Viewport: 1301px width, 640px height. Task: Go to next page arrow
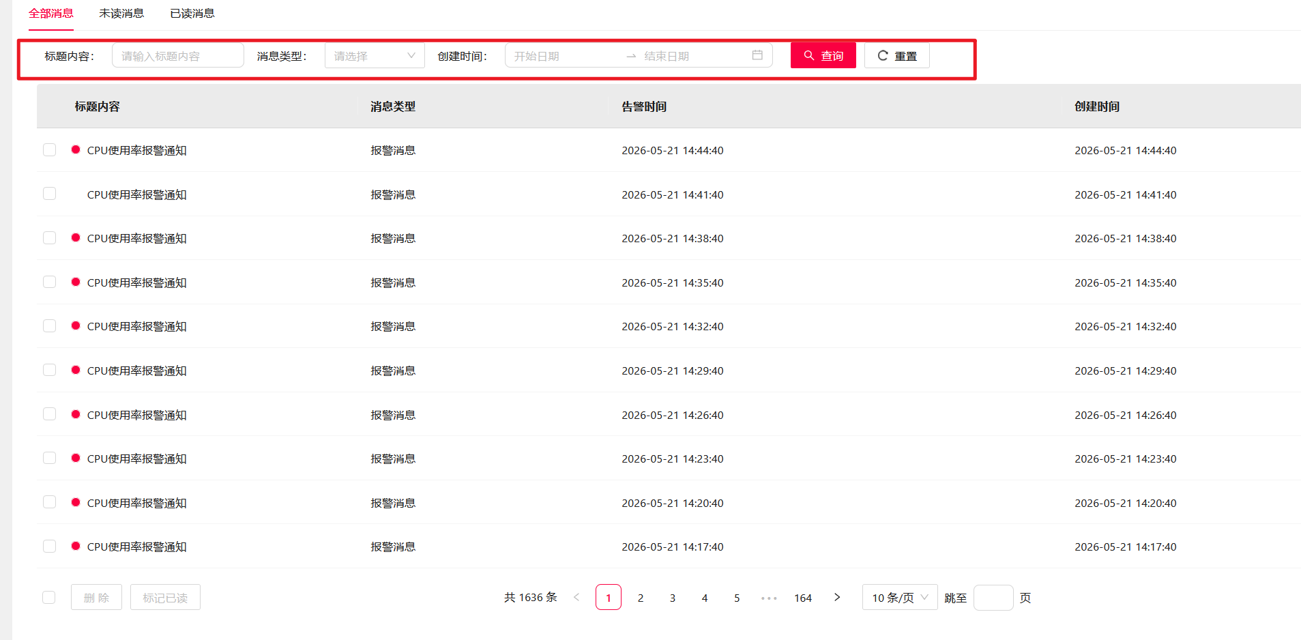[837, 597]
